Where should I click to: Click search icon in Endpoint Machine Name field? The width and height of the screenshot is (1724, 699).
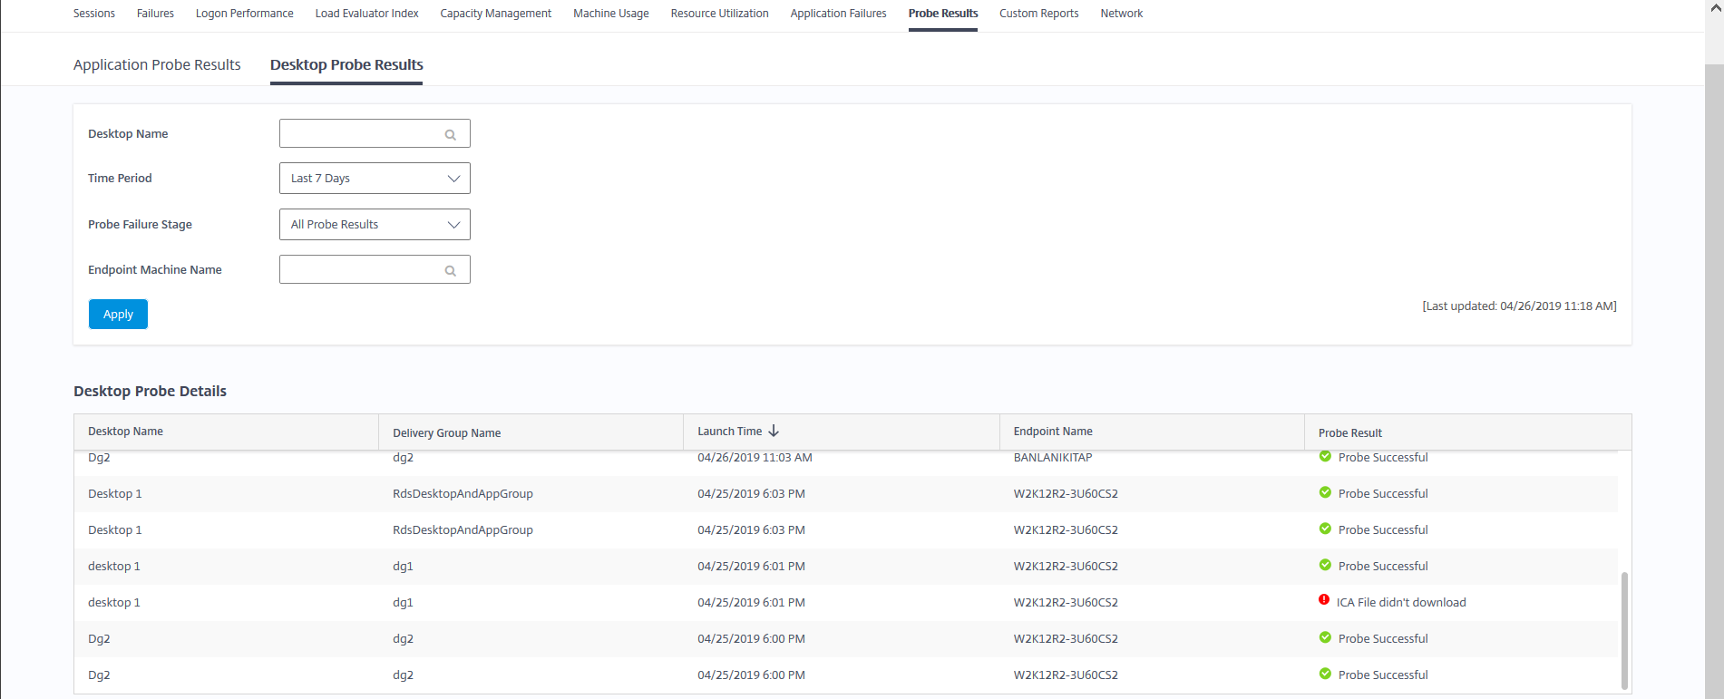(450, 270)
